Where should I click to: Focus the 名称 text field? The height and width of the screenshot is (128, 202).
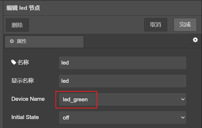(122, 63)
